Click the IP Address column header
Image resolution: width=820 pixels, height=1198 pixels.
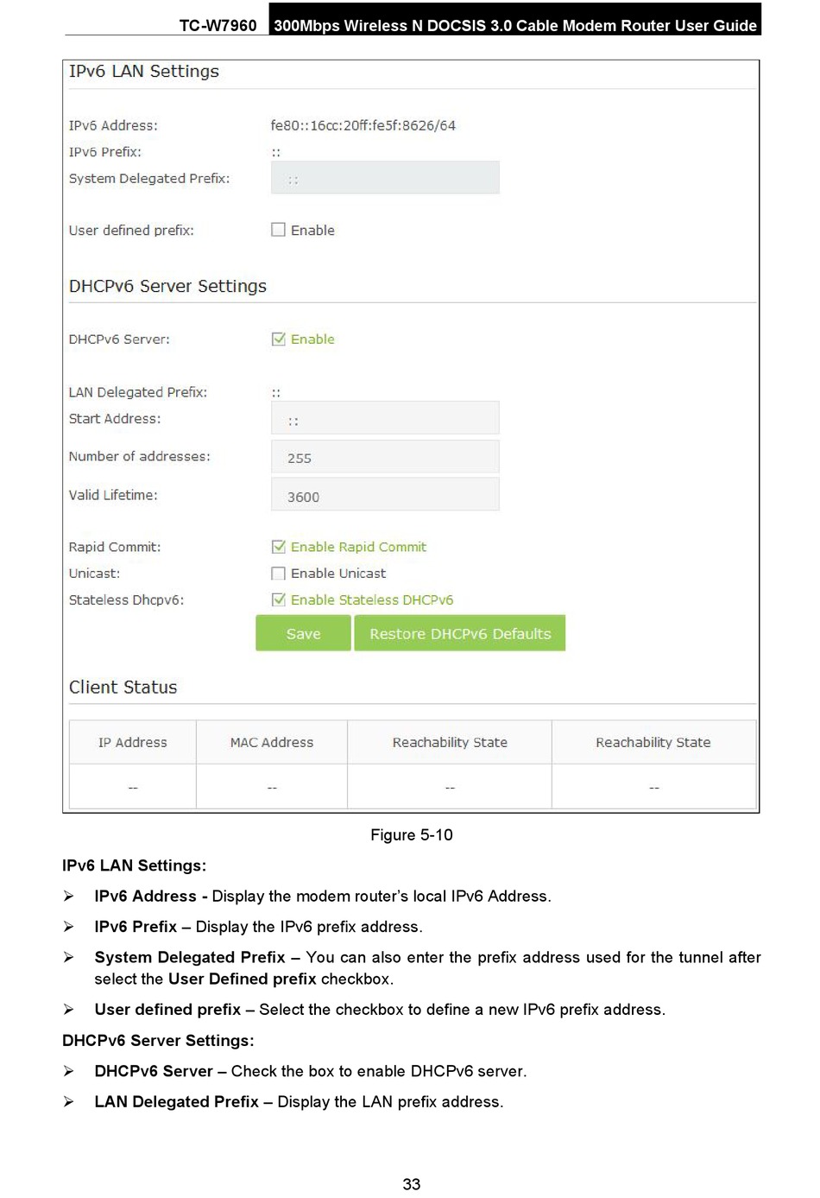[133, 742]
